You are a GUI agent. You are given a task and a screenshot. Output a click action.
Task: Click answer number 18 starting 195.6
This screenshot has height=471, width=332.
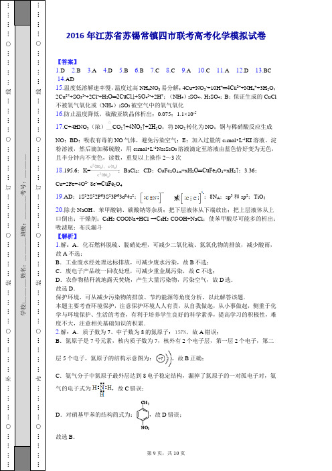pyautogui.click(x=157, y=176)
